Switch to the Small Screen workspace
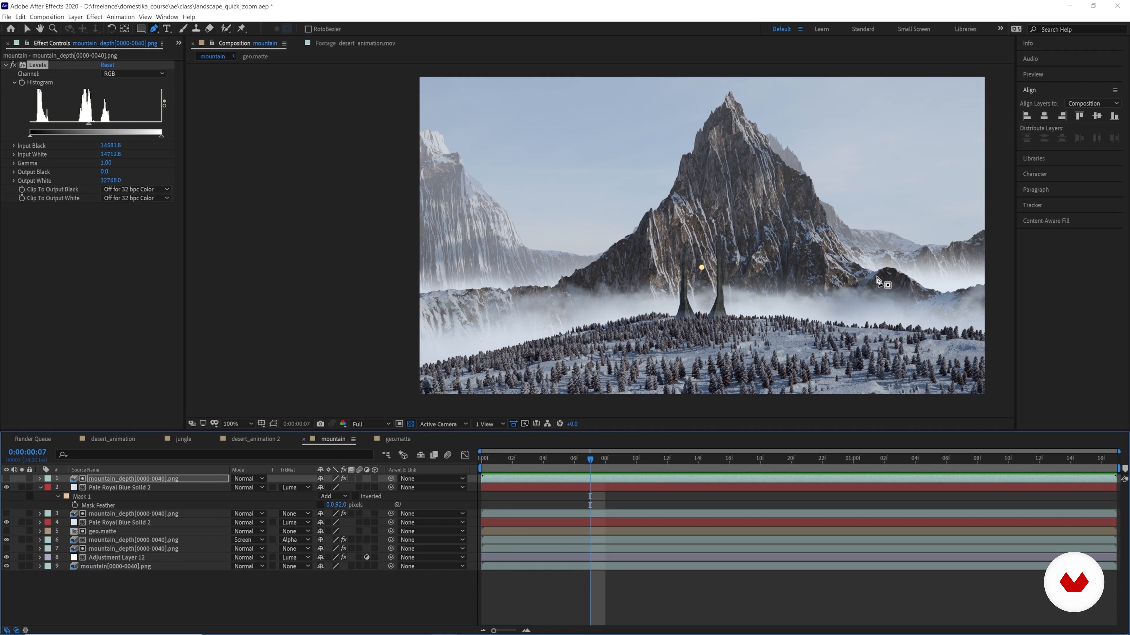The width and height of the screenshot is (1130, 635). point(914,29)
